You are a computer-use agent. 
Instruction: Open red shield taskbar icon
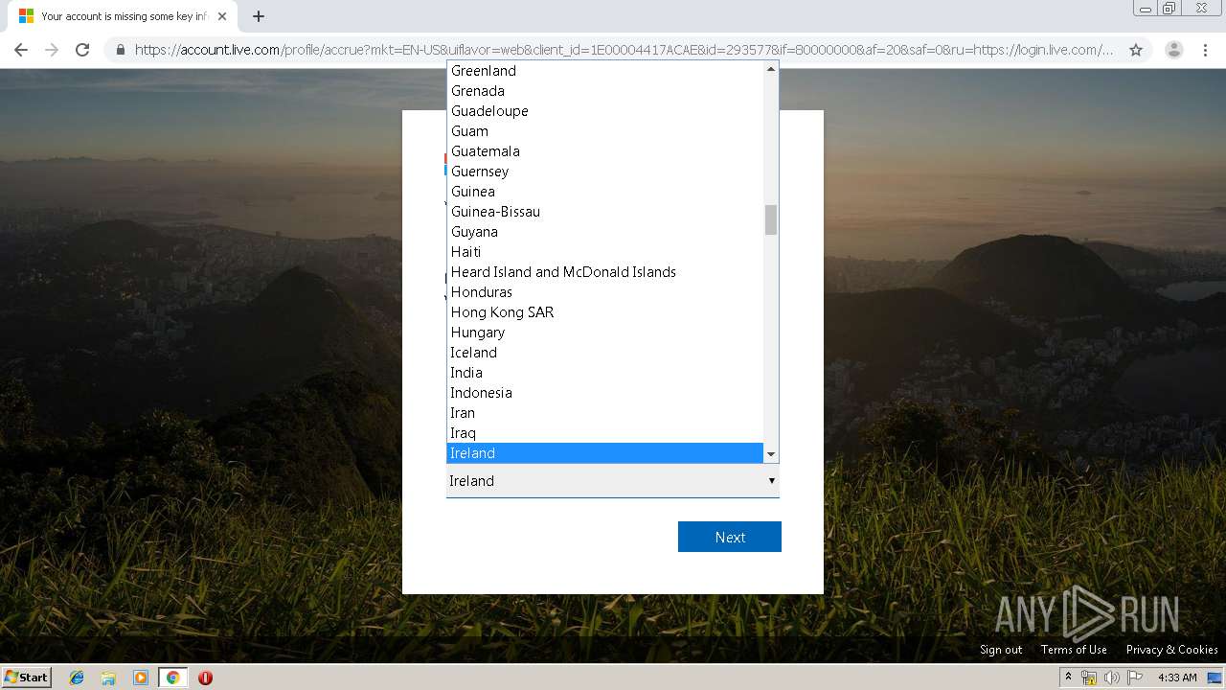(205, 678)
